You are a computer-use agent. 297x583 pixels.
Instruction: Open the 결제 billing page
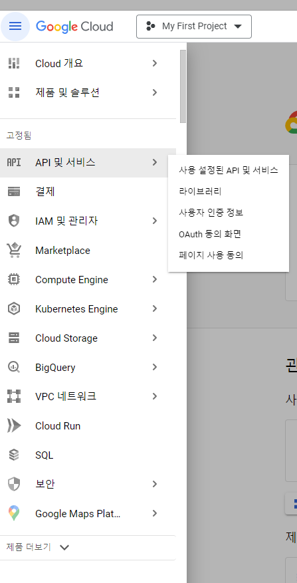(x=88, y=192)
